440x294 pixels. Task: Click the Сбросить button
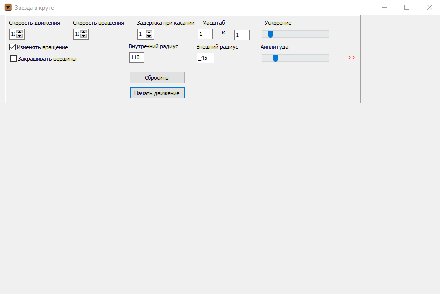coord(157,77)
